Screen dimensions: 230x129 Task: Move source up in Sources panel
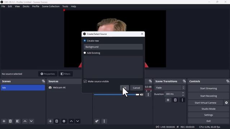tap(71, 121)
